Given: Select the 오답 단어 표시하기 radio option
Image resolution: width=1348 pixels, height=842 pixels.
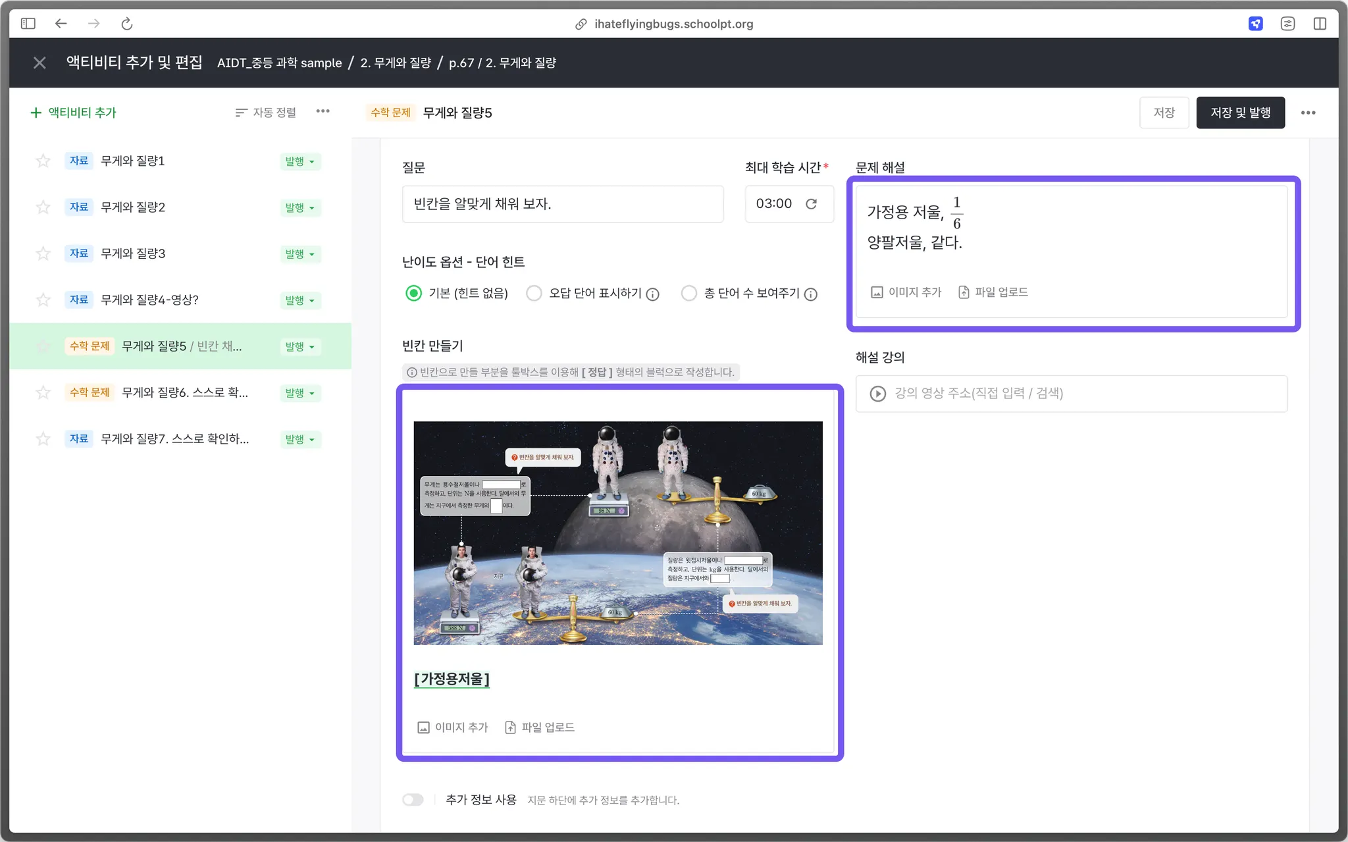Looking at the screenshot, I should 534,294.
